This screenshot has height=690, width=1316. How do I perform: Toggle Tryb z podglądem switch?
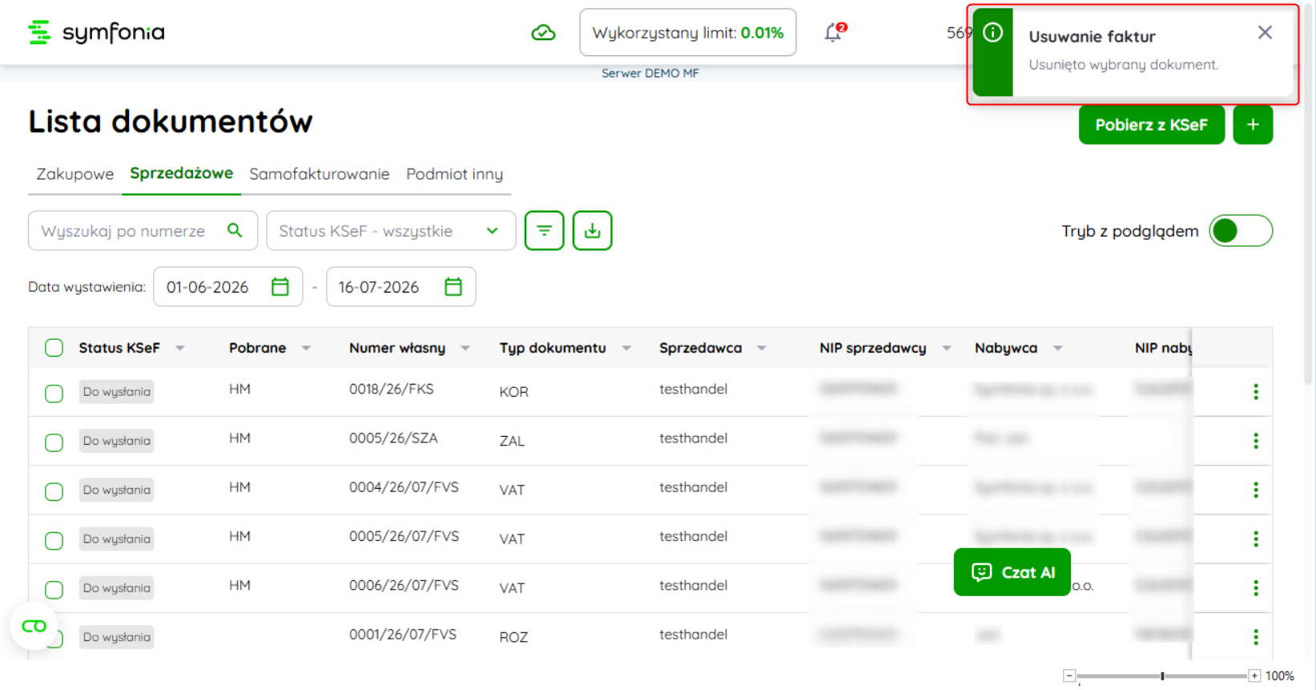tap(1241, 231)
